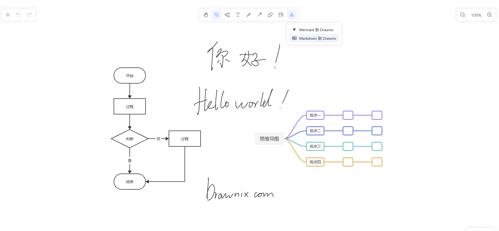
Task: Toggle the extra tools dropdown icon
Action: point(292,15)
